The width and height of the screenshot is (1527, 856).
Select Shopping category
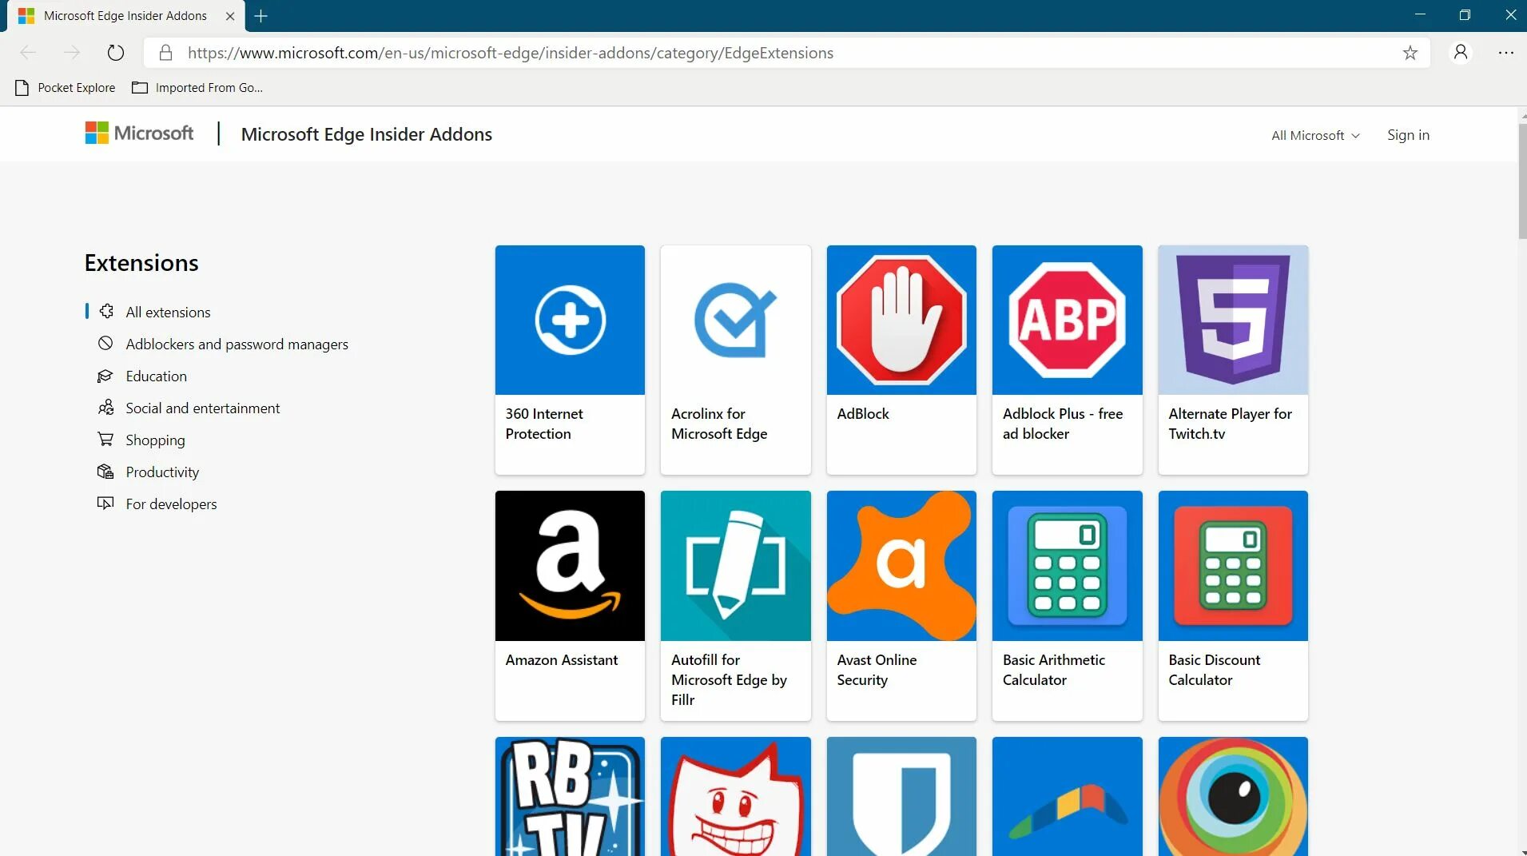tap(141, 440)
